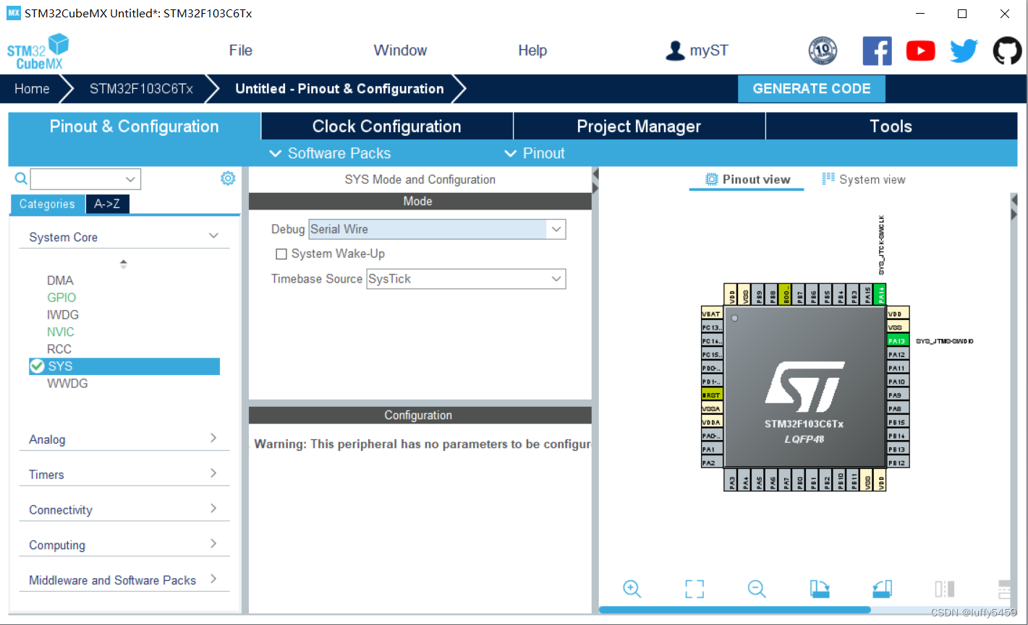
Task: Select DMA in System Core list
Action: [60, 280]
